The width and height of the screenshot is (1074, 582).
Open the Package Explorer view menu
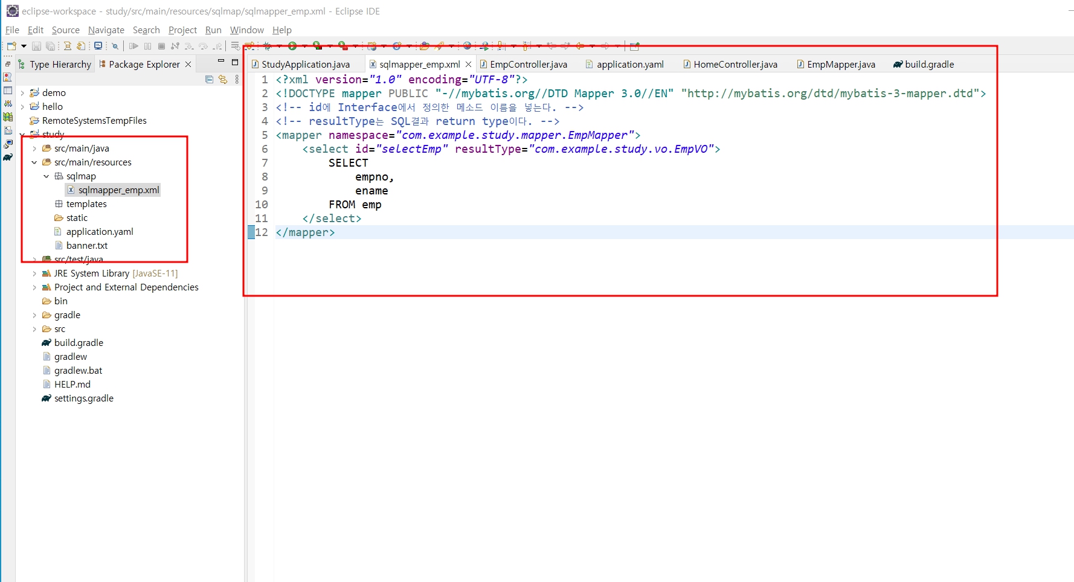(237, 80)
